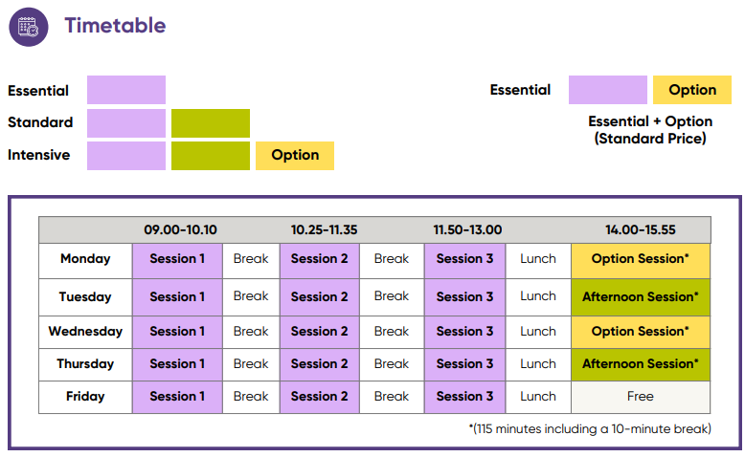Viewport: 745px width, 457px height.
Task: Click the Wednesday row label
Action: pyautogui.click(x=85, y=331)
